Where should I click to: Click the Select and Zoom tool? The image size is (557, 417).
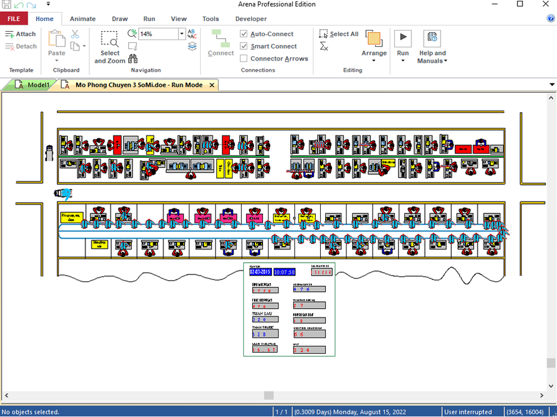coord(110,47)
